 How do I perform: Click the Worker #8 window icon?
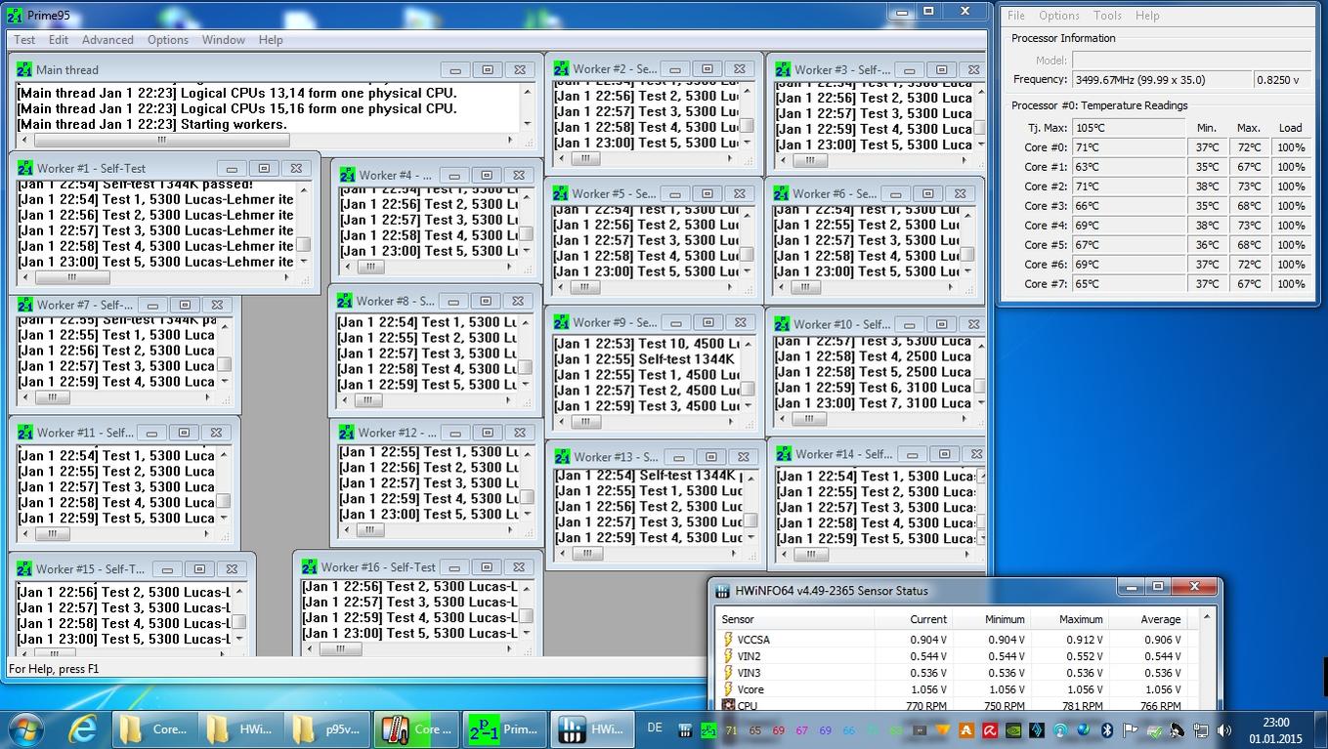click(345, 301)
